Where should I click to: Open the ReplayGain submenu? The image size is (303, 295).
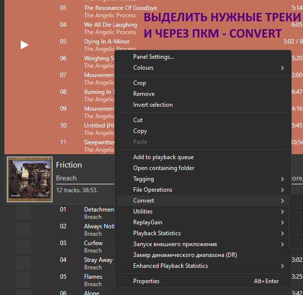[148, 222]
